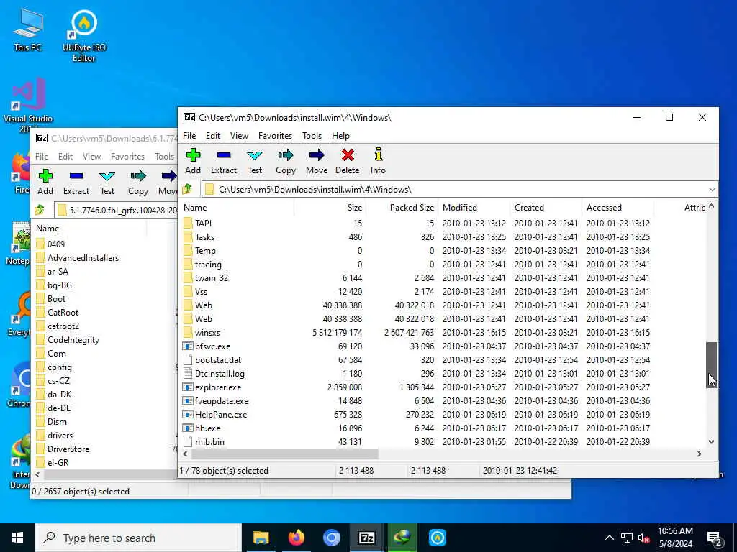The image size is (737, 552).
Task: Open File menu in background 7-Zip window
Action: [42, 156]
